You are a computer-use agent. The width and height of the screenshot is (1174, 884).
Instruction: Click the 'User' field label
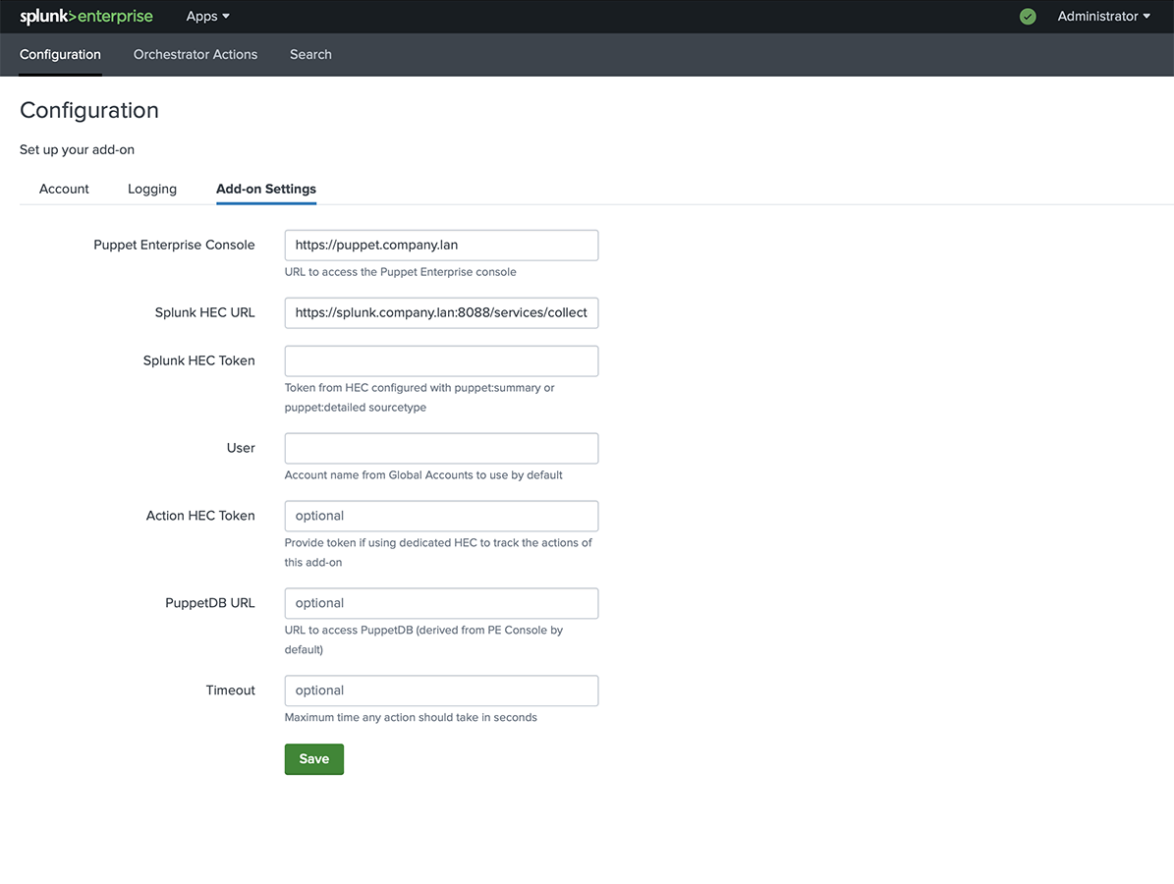coord(241,448)
